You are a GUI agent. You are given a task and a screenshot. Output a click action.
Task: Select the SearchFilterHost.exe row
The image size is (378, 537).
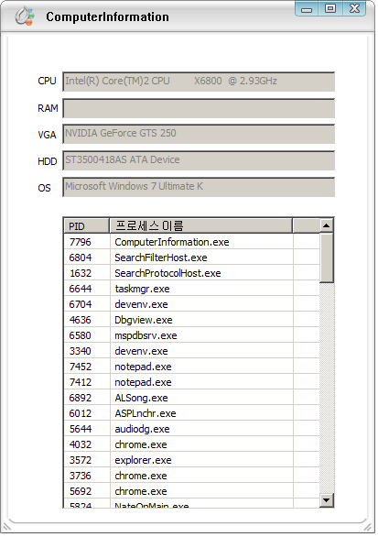point(191,258)
